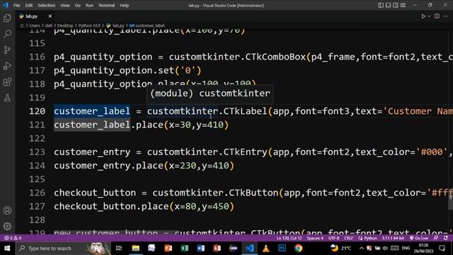
Task: Open notifications bell in status bar
Action: pyautogui.click(x=446, y=238)
